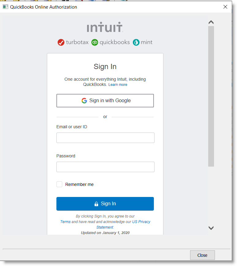Click the vertical scrollbar thumb
Image resolution: width=237 pixels, height=266 pixels.
pos(211,96)
